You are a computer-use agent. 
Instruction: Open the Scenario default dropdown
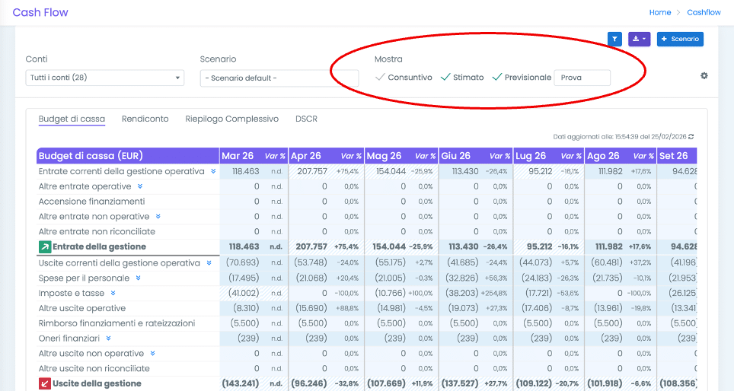(x=279, y=78)
